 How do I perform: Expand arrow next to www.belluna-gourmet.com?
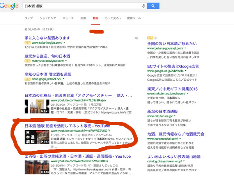(x=185, y=48)
